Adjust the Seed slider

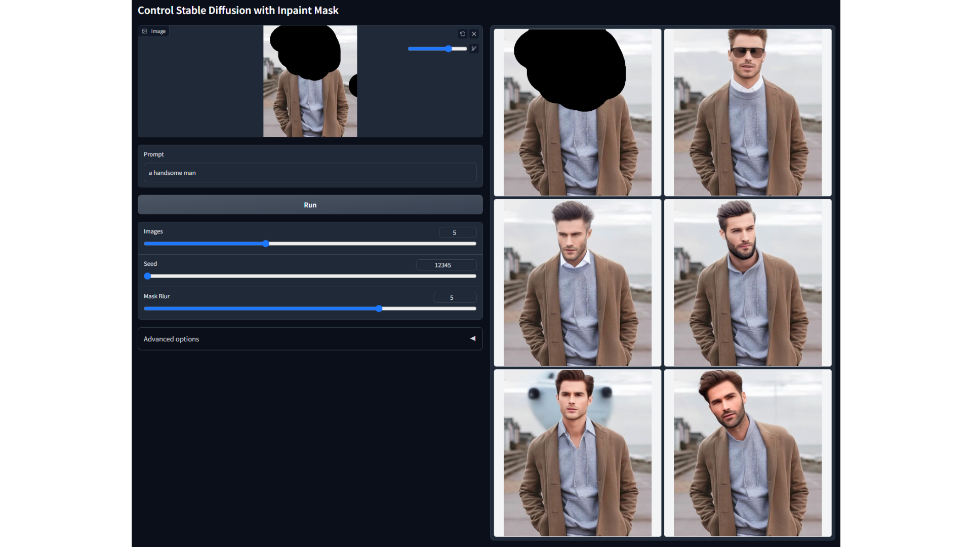pyautogui.click(x=310, y=276)
